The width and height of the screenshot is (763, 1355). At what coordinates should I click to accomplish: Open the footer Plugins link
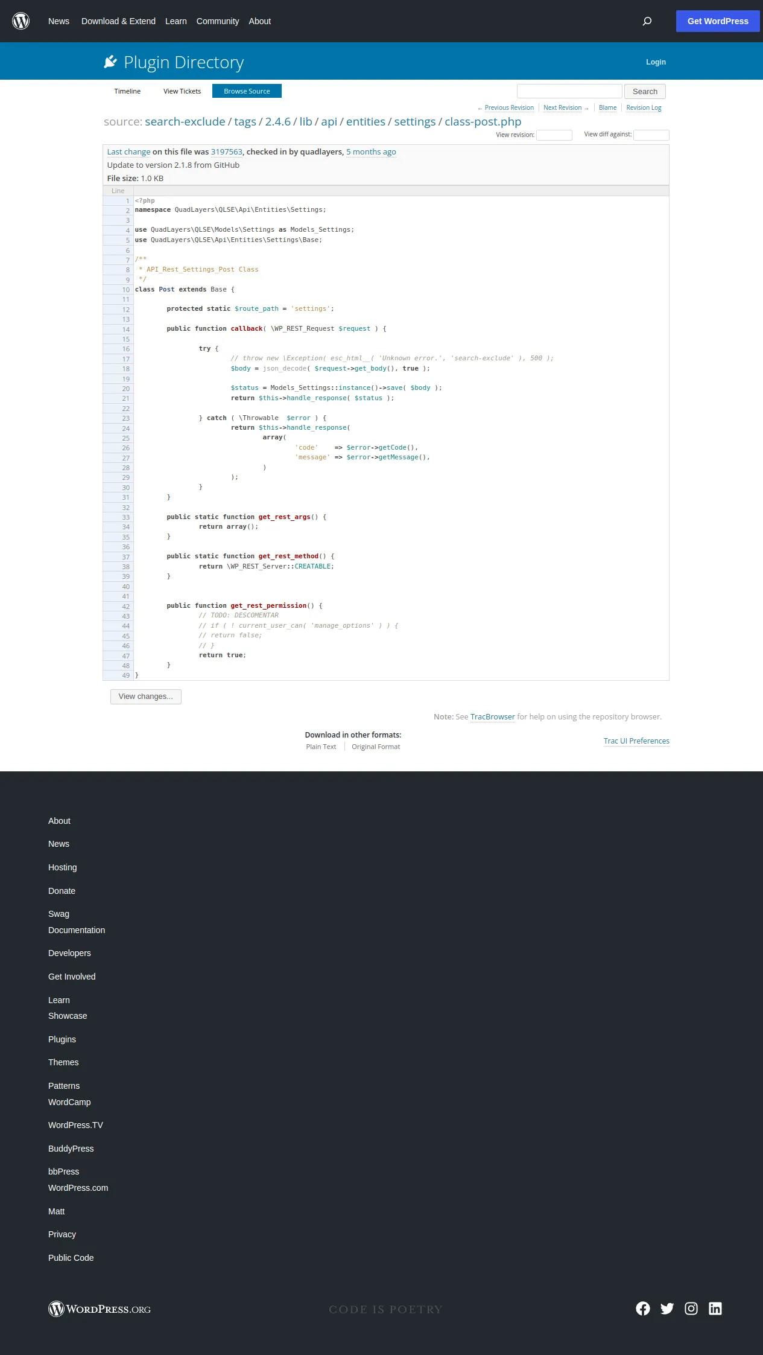point(62,1039)
